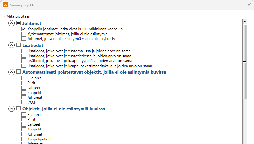Enable the I/O:t checkbox

[x=24, y=102]
